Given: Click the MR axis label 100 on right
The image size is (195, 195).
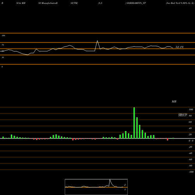Looking at the screenshot, I should [191, 110].
